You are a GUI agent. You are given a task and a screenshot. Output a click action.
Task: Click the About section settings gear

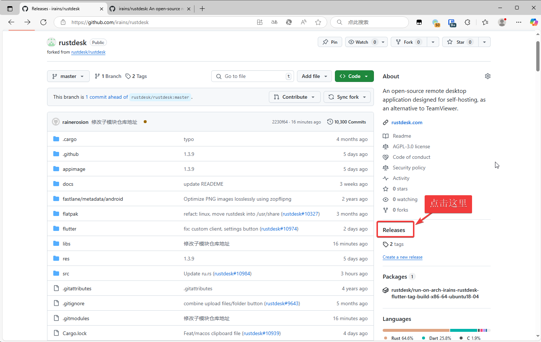click(x=487, y=76)
